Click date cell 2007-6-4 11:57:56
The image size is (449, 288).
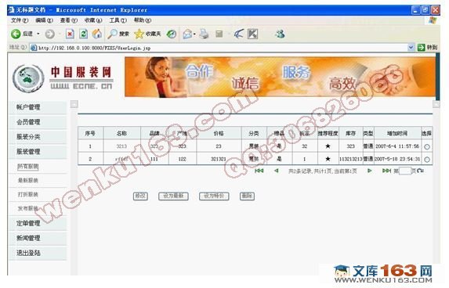click(397, 146)
